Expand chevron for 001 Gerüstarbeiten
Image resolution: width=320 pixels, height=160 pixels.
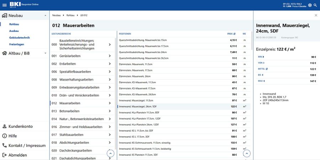coord(110,56)
